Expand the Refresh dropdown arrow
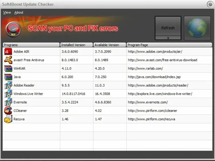This screenshot has width=215, height=161. [168, 38]
